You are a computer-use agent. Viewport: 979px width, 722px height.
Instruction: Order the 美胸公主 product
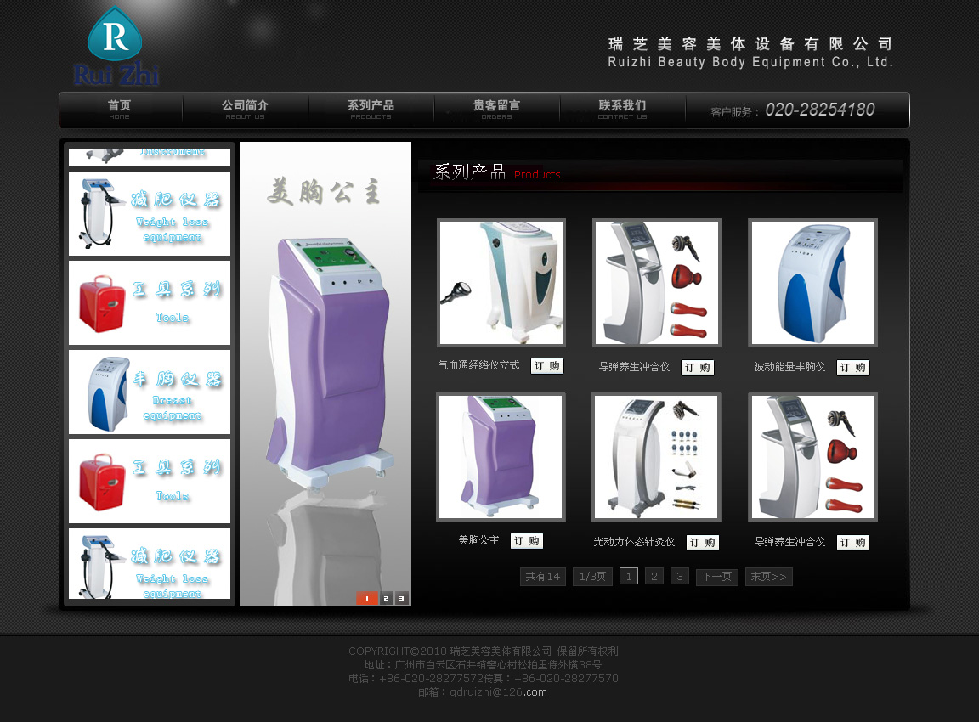pos(527,541)
